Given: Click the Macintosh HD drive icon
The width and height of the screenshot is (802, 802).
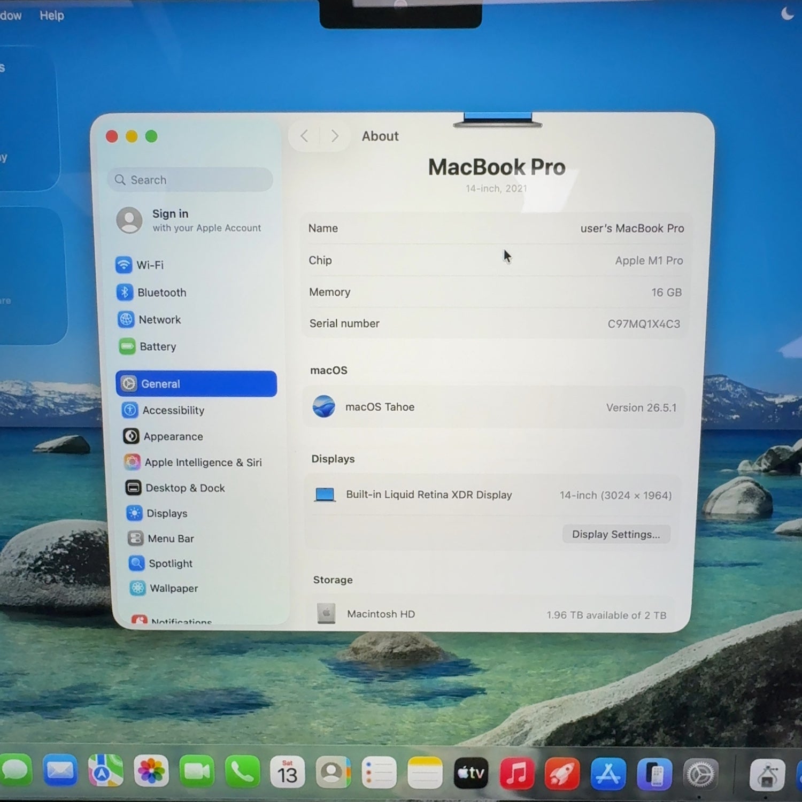Looking at the screenshot, I should pyautogui.click(x=326, y=613).
